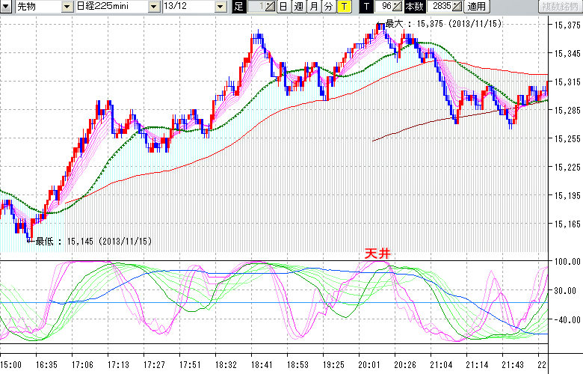Screen dimensions: 583x374
Task: Switch to the 週 (weekly) timeframe
Action: click(x=298, y=7)
